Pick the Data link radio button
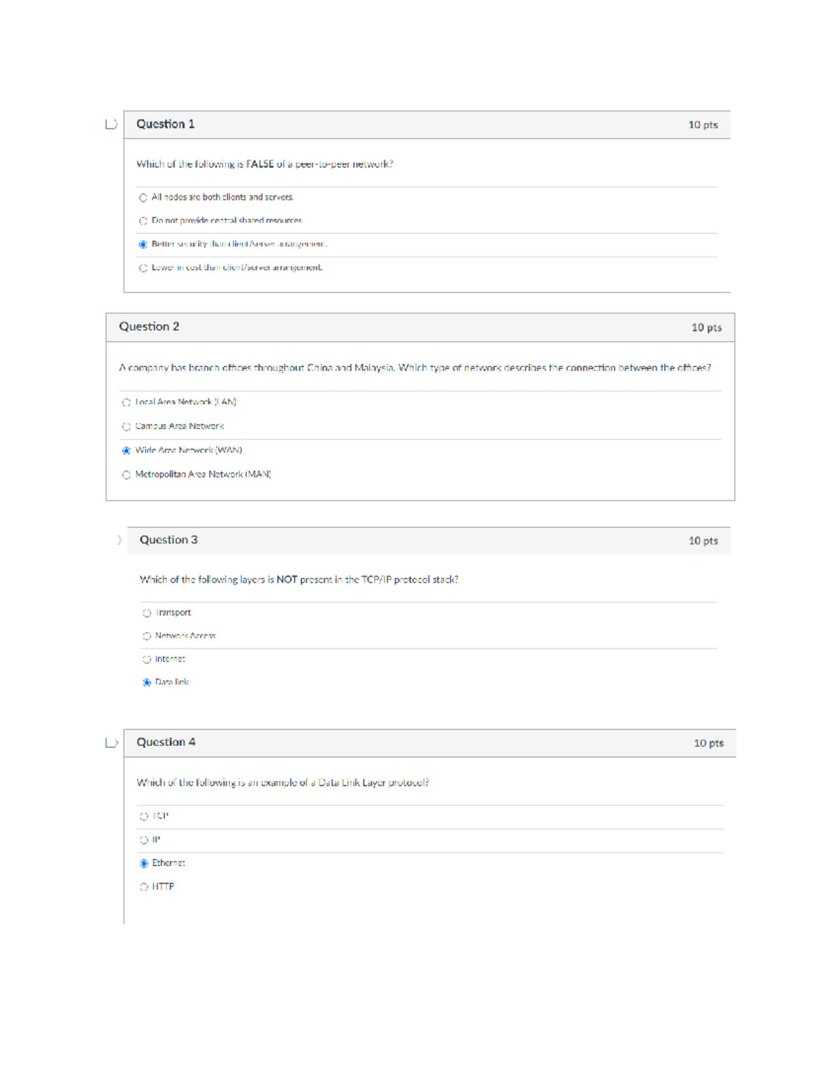Screen dimensions: 839x1085 point(147,682)
